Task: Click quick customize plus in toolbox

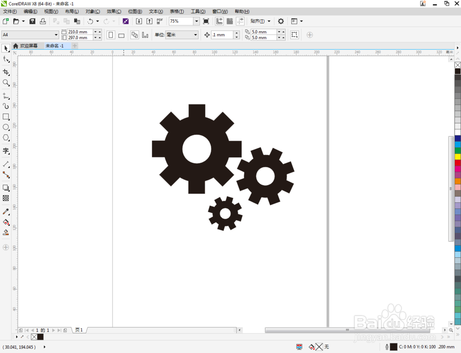Action: (6, 247)
